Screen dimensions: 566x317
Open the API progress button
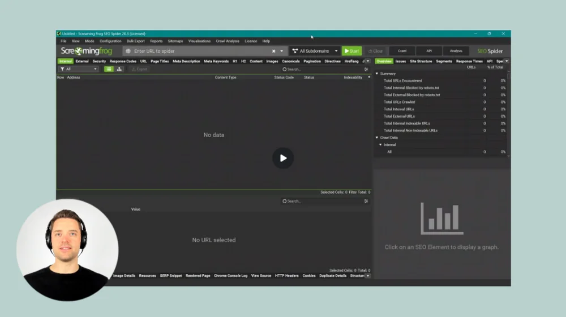(429, 51)
